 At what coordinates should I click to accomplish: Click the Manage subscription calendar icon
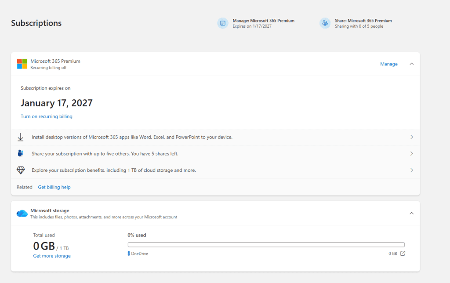pos(223,23)
